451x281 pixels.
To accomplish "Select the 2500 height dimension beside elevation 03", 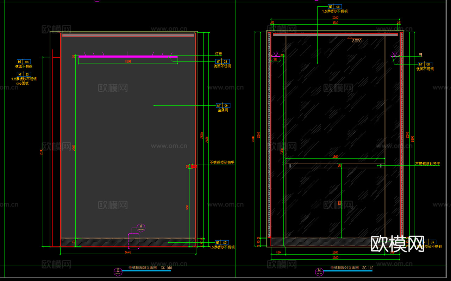I will pyautogui.click(x=202, y=136).
